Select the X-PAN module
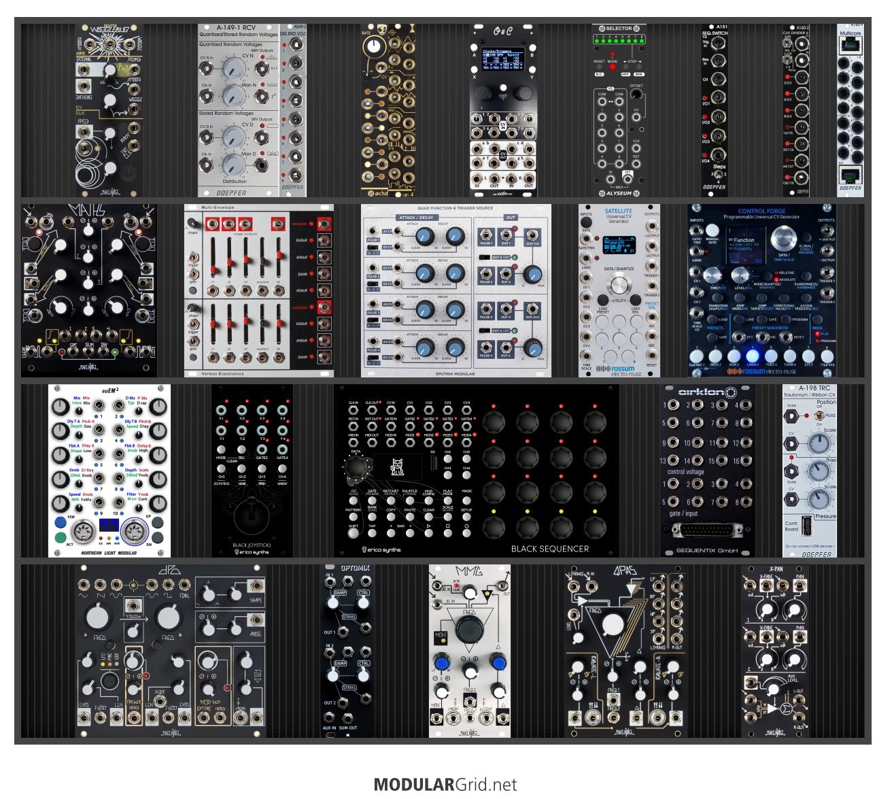Screen dimensions: 892x799 [x=775, y=651]
